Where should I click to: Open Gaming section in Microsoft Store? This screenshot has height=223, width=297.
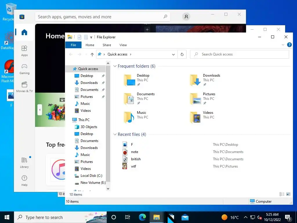point(24,69)
